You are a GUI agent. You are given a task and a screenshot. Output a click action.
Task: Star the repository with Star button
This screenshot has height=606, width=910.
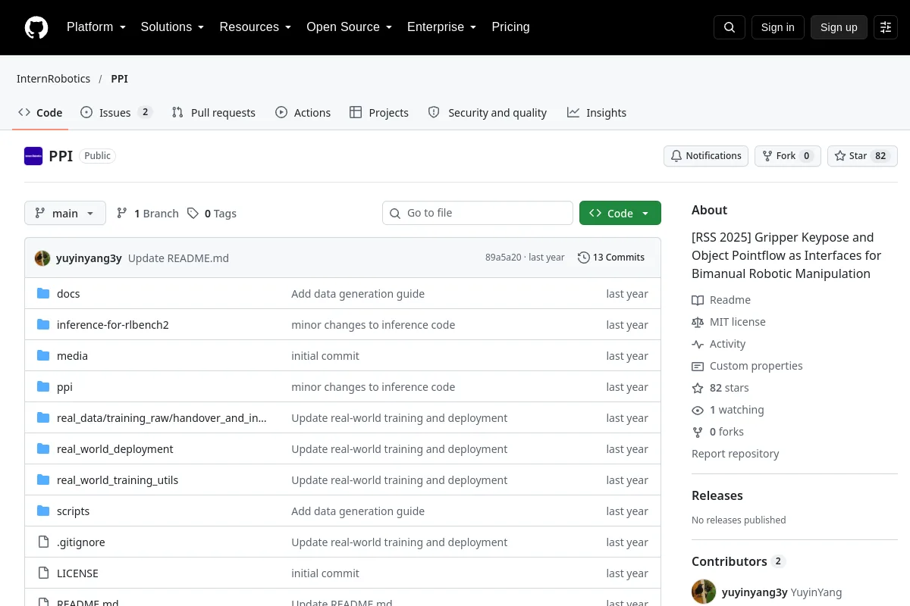[862, 156]
